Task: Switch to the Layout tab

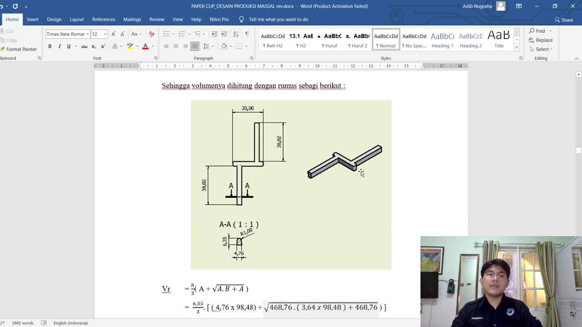Action: click(77, 20)
